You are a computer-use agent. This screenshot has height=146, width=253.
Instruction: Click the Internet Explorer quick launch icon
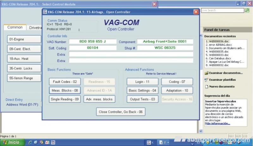pyautogui.click(x=30, y=142)
